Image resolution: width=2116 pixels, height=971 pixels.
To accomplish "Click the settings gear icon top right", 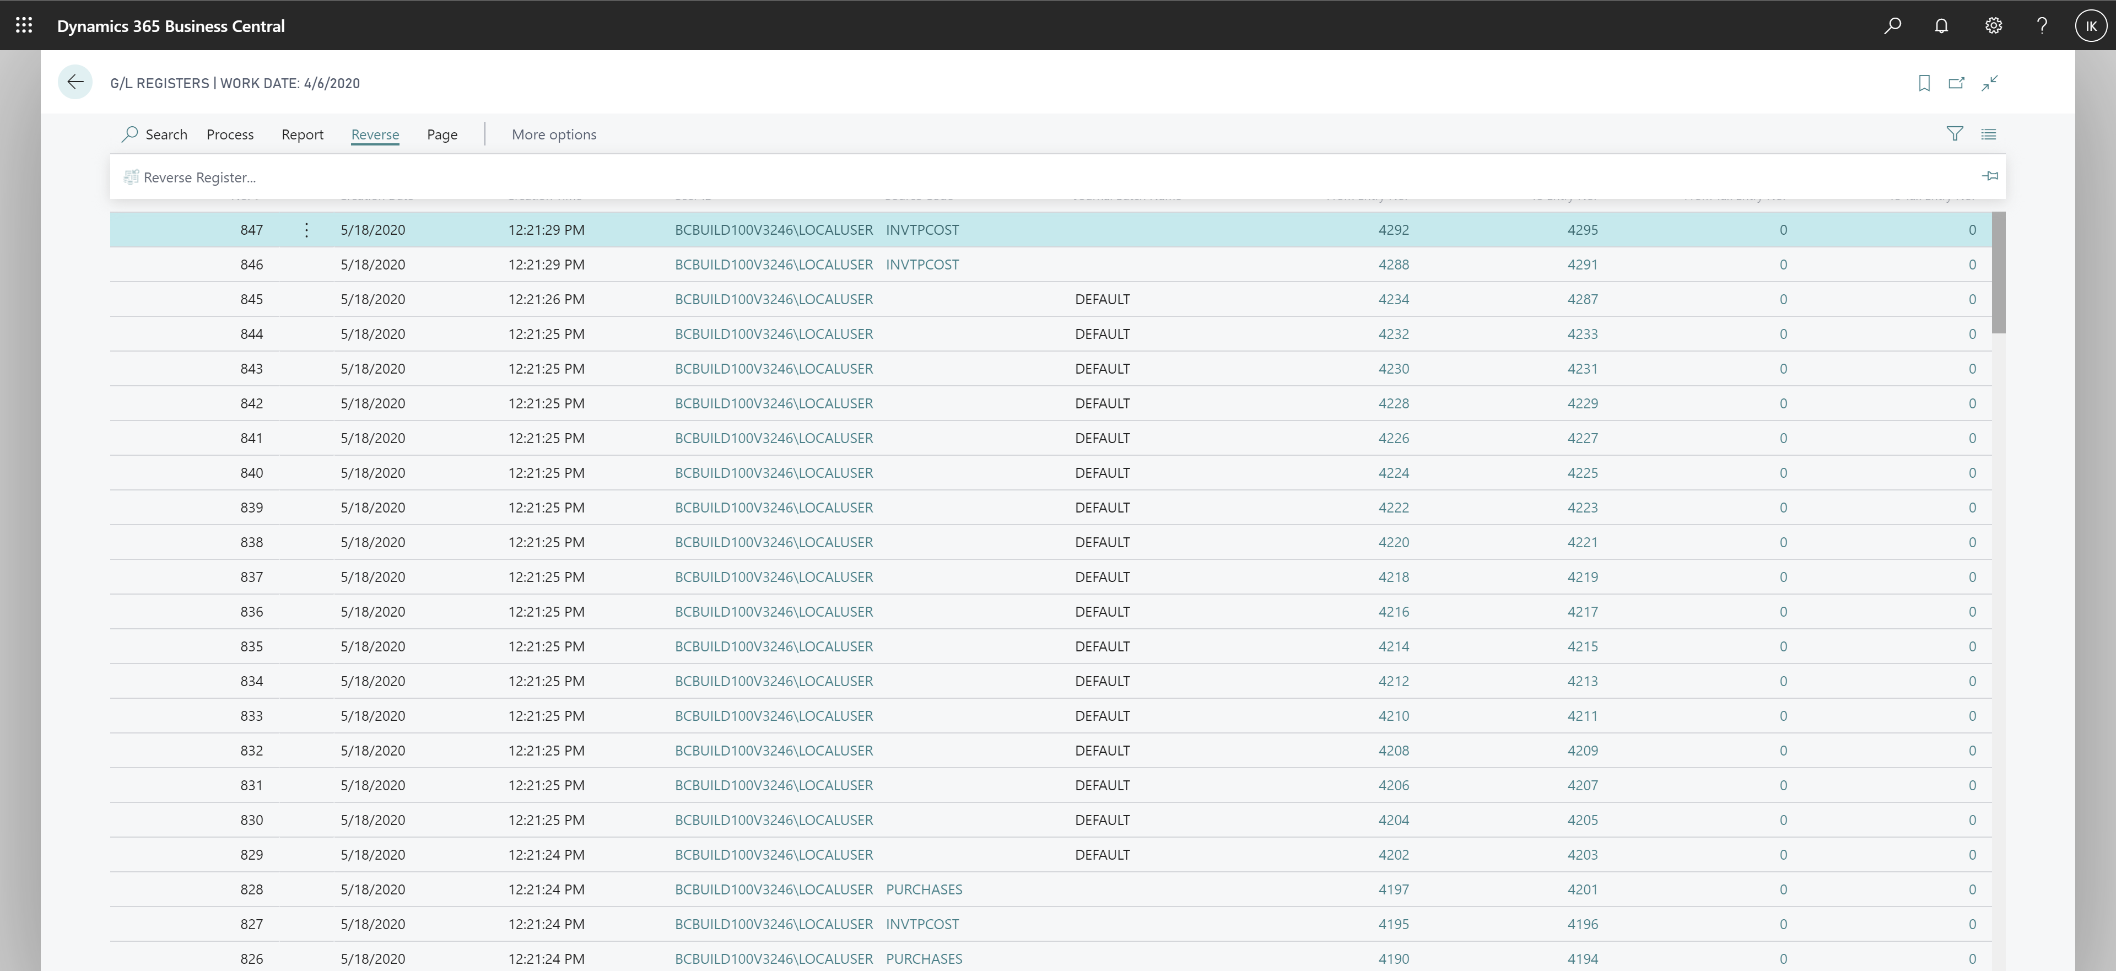I will tap(1993, 24).
